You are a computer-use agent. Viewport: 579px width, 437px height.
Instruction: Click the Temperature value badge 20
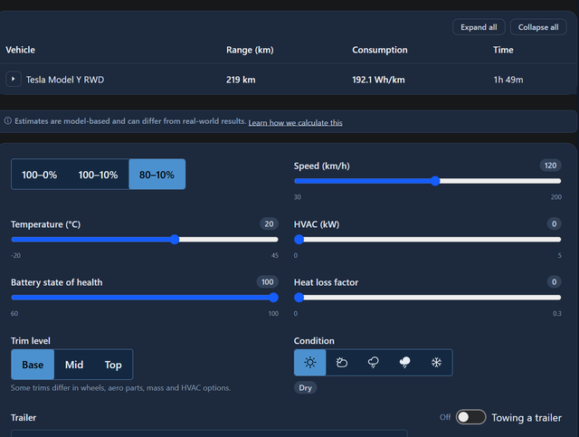pyautogui.click(x=269, y=223)
